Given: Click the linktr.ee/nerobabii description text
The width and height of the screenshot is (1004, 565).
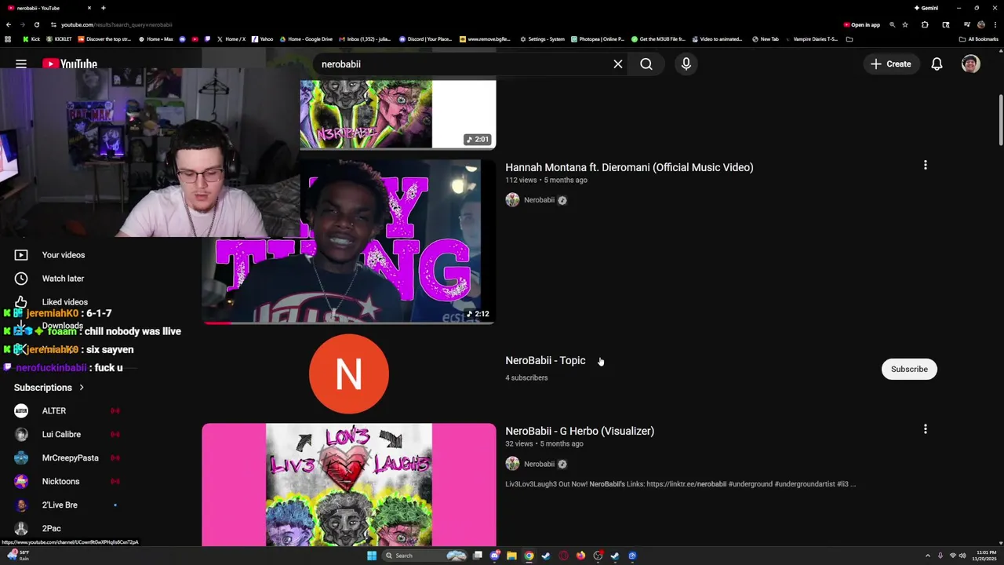Looking at the screenshot, I should click(x=686, y=484).
